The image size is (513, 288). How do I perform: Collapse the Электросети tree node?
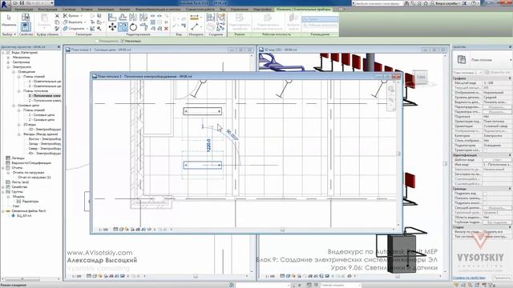pos(8,67)
